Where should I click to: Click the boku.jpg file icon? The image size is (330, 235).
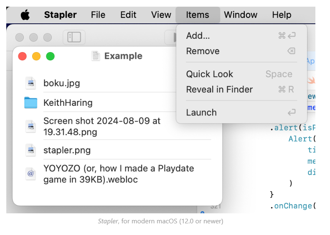(x=31, y=83)
